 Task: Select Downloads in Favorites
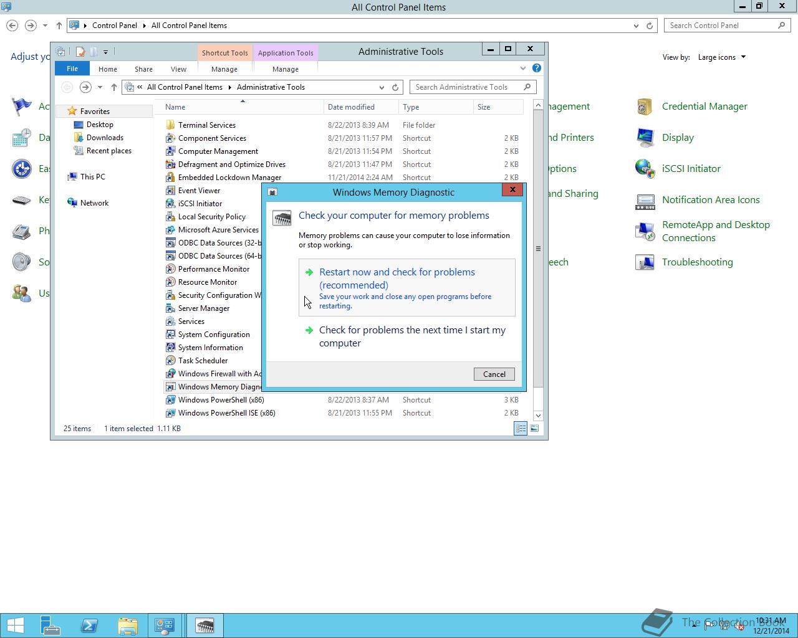tap(105, 138)
